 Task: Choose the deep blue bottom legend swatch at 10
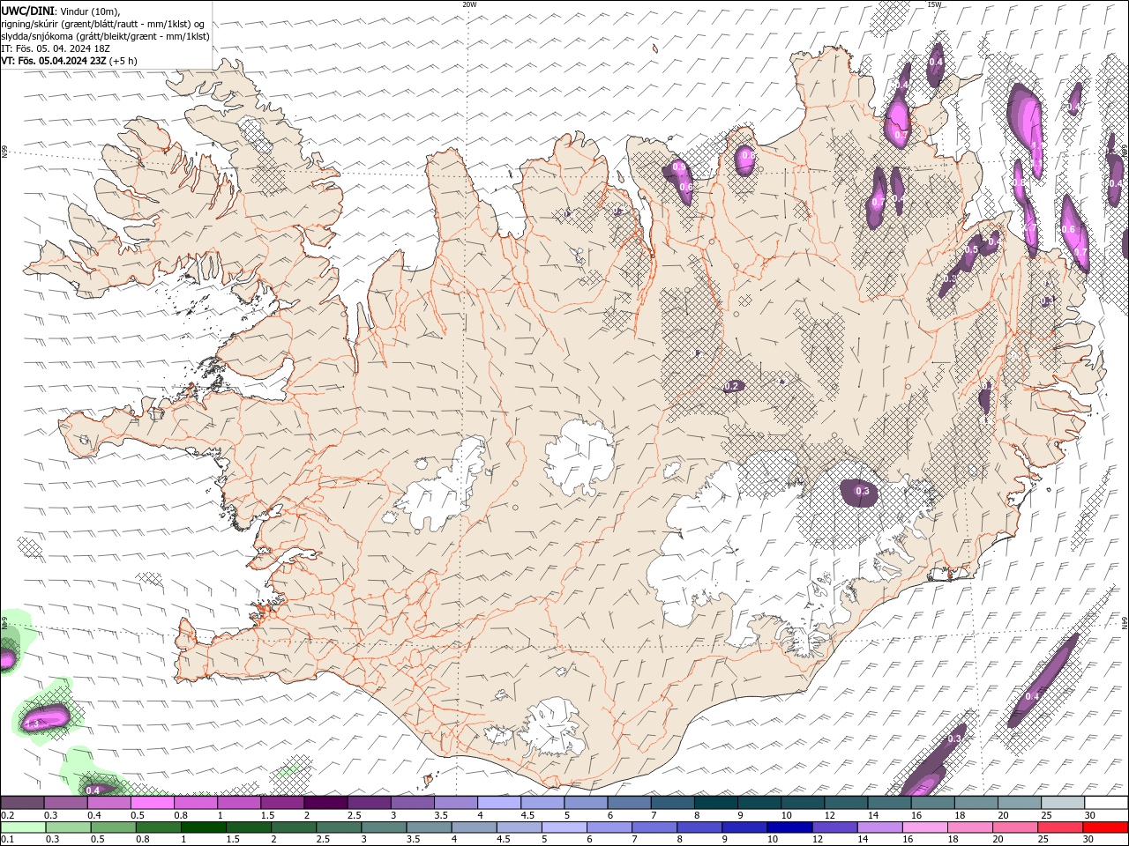pyautogui.click(x=789, y=827)
